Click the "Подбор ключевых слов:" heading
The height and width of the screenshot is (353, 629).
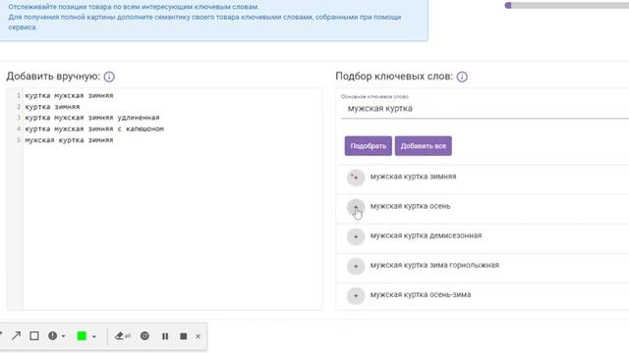pos(394,76)
